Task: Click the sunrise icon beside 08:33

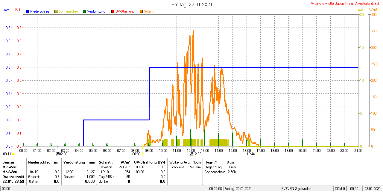Action: coord(142,154)
